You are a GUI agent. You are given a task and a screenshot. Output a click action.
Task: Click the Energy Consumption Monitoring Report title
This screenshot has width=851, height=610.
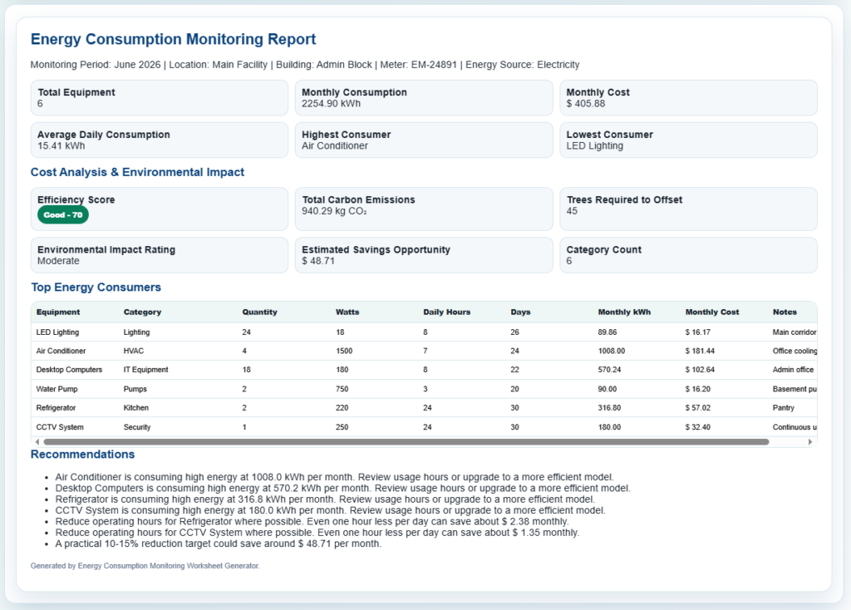[173, 39]
